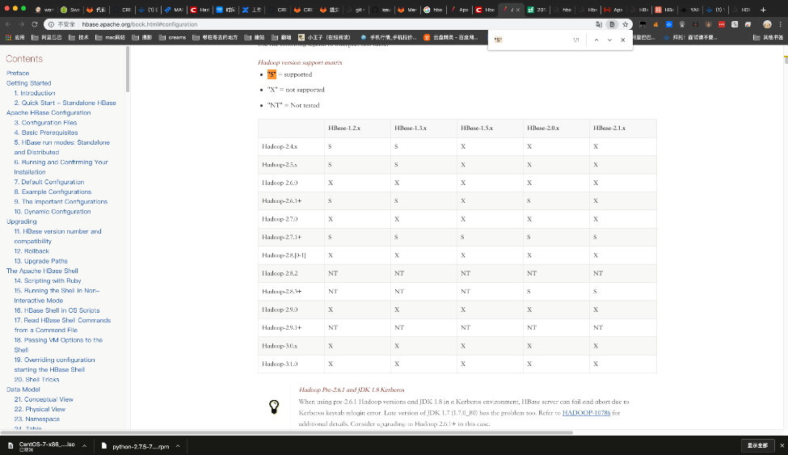This screenshot has width=788, height=455.
Task: Click the address bar URL
Action: click(140, 24)
